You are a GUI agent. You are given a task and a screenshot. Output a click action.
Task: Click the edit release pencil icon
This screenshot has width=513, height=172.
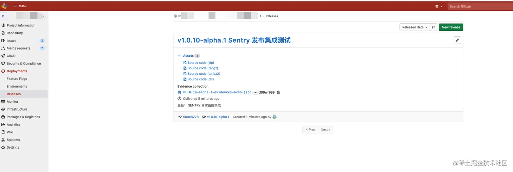[x=457, y=40]
